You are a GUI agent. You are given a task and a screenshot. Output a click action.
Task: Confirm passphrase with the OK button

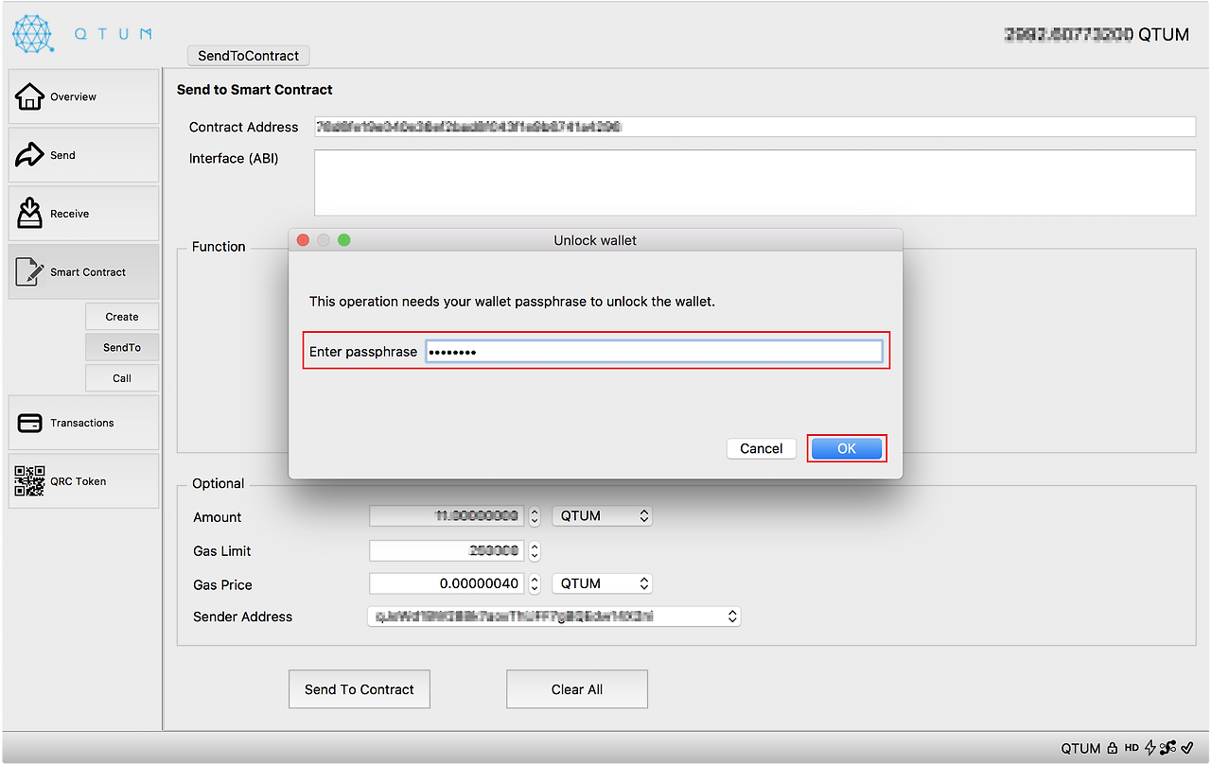tap(847, 448)
